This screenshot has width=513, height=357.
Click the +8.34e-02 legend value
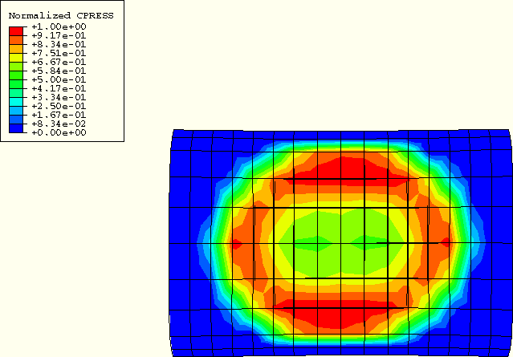click(x=59, y=124)
